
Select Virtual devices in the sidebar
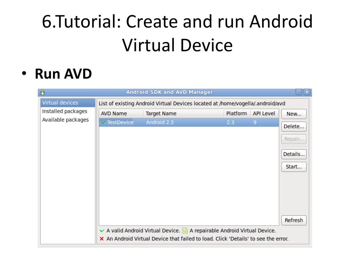68,103
